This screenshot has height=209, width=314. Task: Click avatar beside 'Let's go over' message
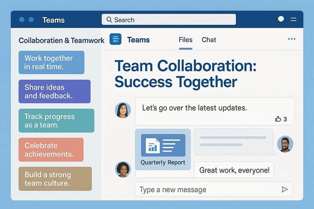pos(123,110)
